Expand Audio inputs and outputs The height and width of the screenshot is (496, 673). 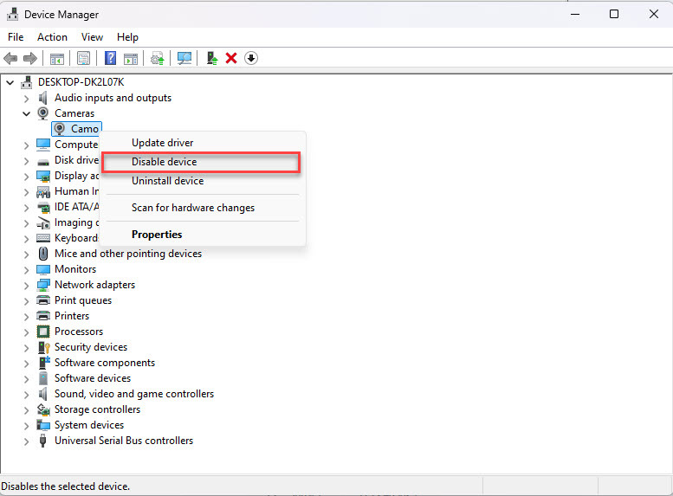coord(26,98)
